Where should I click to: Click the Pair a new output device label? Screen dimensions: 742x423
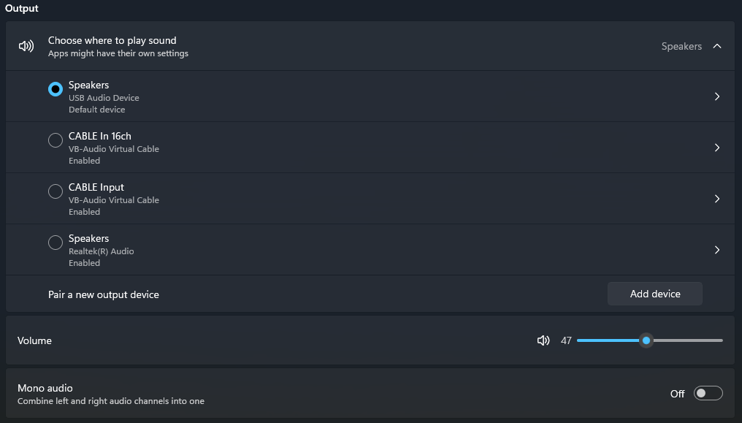click(x=104, y=294)
